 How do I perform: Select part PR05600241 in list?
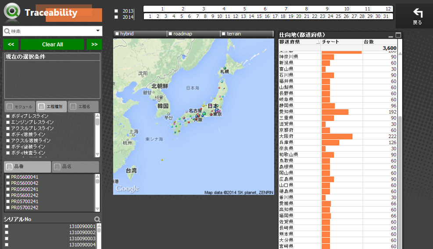tap(25, 189)
